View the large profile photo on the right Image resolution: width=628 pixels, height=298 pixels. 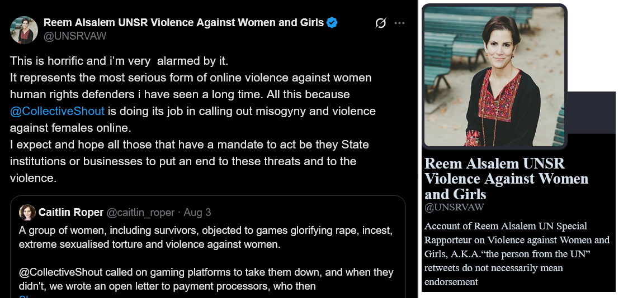(494, 76)
